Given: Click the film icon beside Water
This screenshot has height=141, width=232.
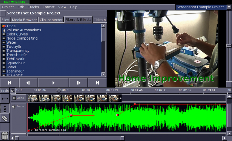Looking at the screenshot, I should click(x=4, y=43).
